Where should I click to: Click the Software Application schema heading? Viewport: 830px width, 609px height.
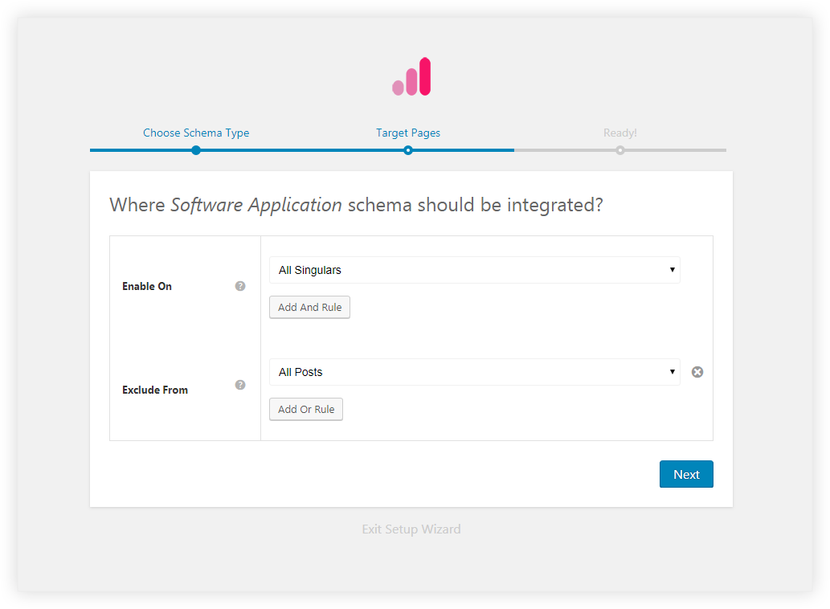point(356,205)
